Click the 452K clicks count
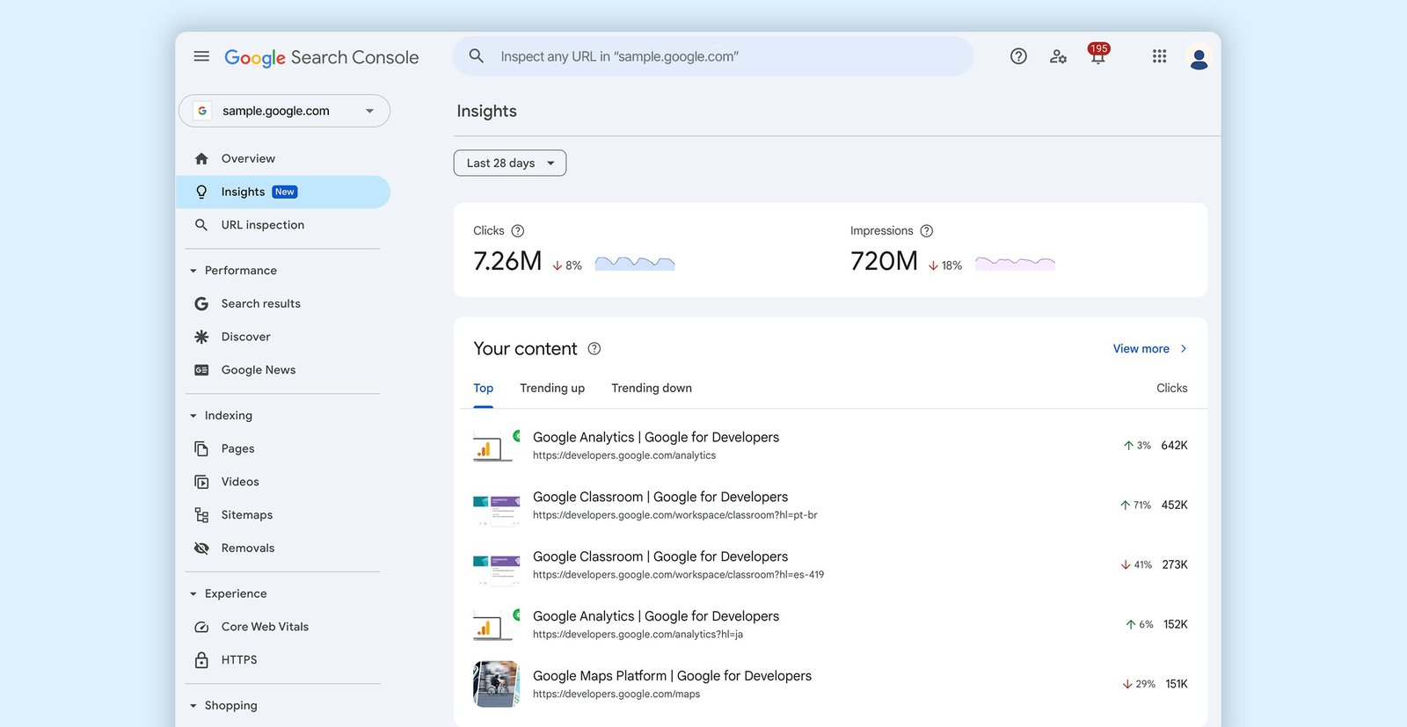1407x727 pixels. 1174,505
